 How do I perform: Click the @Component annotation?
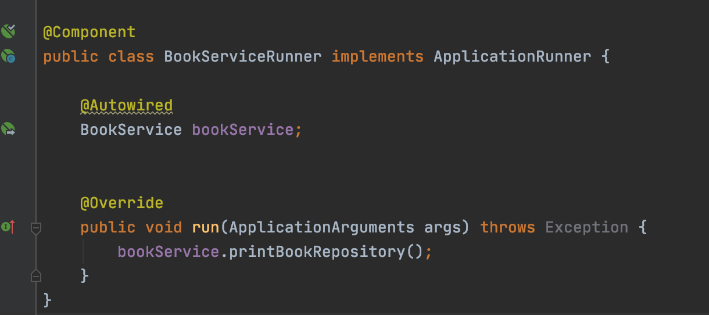click(x=89, y=32)
